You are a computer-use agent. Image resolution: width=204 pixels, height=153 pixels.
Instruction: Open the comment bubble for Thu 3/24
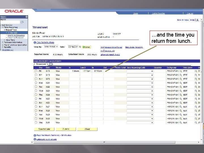click(x=36, y=95)
